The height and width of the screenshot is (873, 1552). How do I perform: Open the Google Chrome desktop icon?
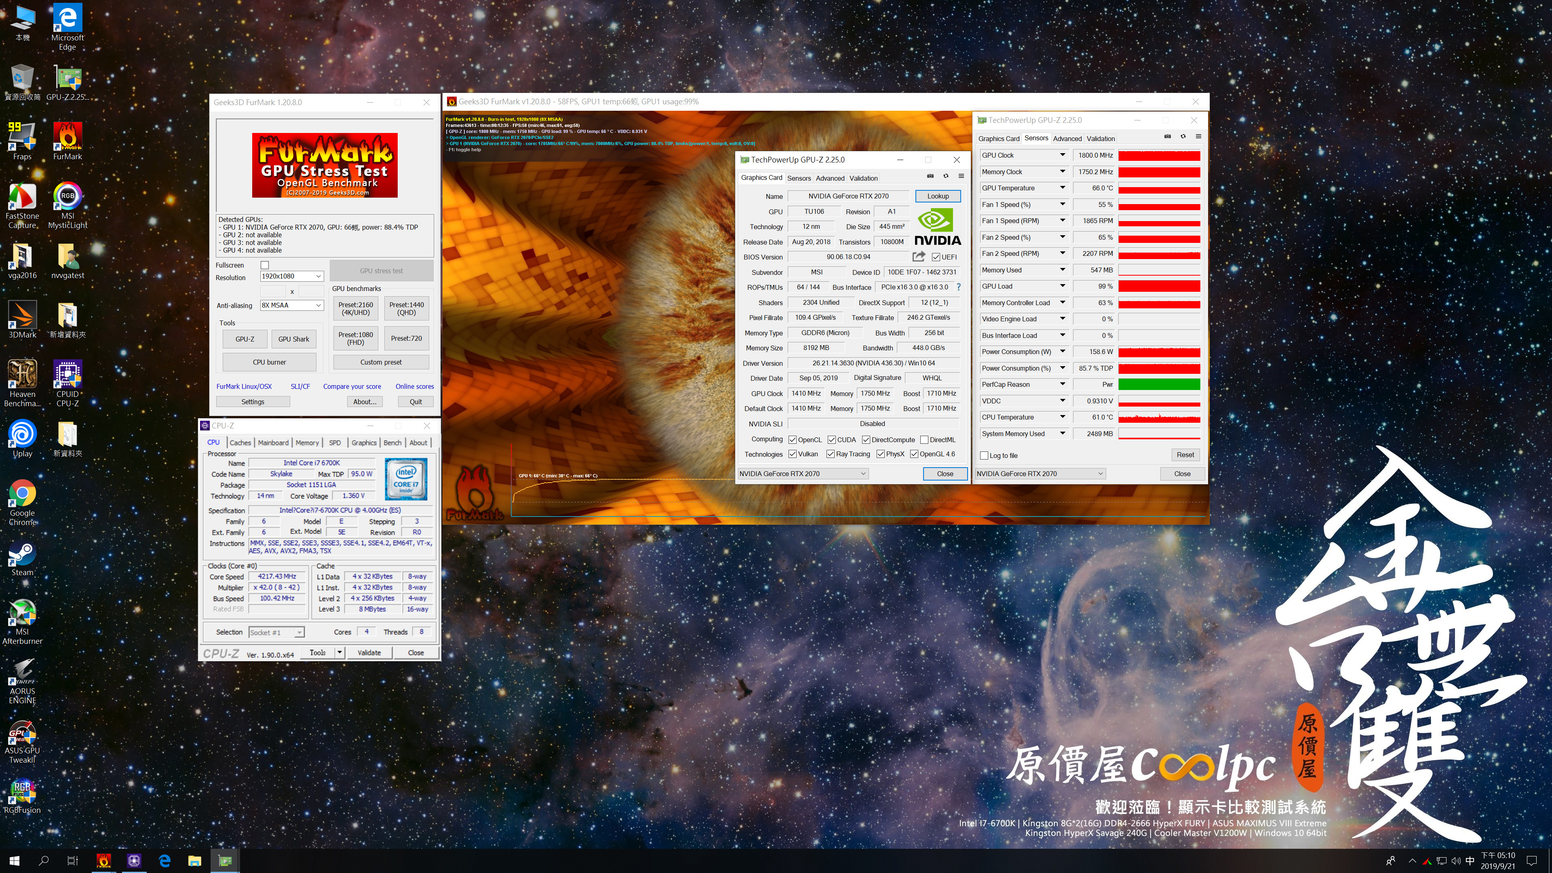(x=22, y=502)
